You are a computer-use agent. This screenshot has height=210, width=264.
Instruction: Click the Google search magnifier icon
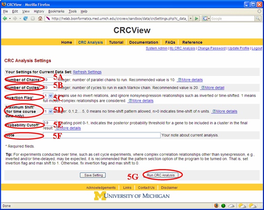(257, 19)
